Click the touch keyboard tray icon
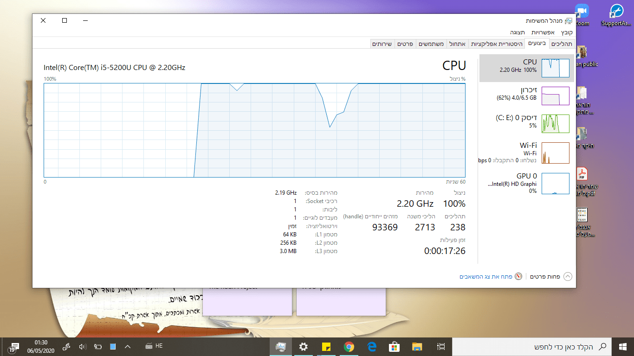This screenshot has height=356, width=634. (x=149, y=346)
